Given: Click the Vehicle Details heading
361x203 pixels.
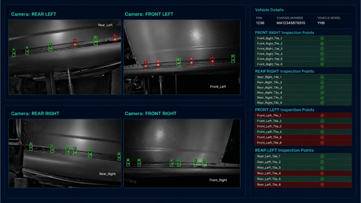Looking at the screenshot, I should pos(269,10).
